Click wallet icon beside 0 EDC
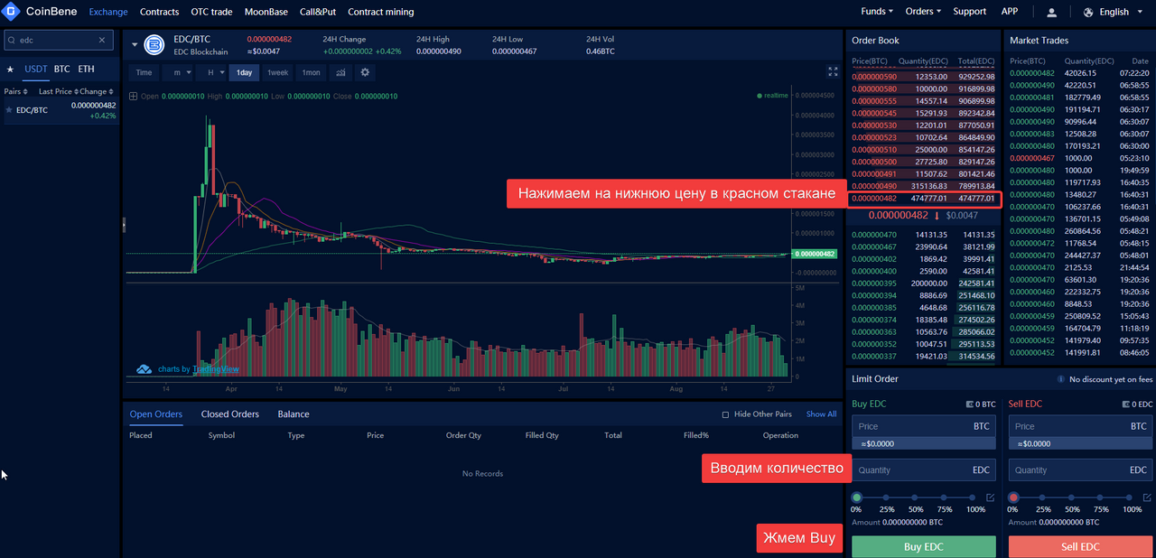The image size is (1156, 558). 1126,405
